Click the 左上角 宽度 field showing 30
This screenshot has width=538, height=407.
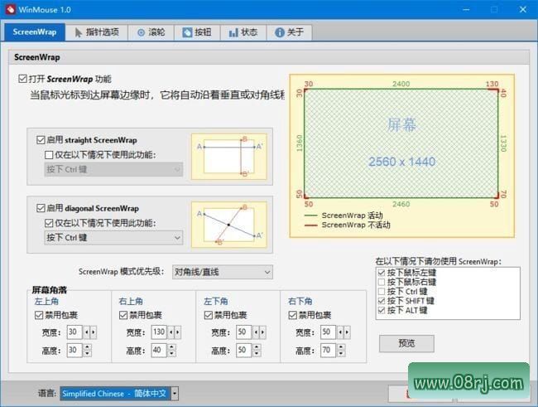coord(74,332)
